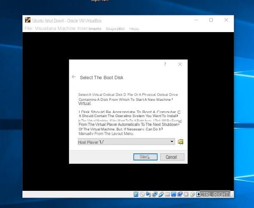Click the back arrow in the boot disk dialog
This screenshot has height=208, width=254.
click(x=74, y=77)
